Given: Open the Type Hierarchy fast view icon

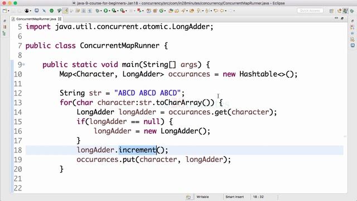Looking at the screenshot, I should click(4, 33).
